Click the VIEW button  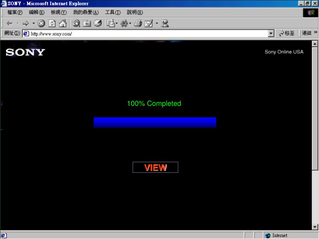point(155,167)
